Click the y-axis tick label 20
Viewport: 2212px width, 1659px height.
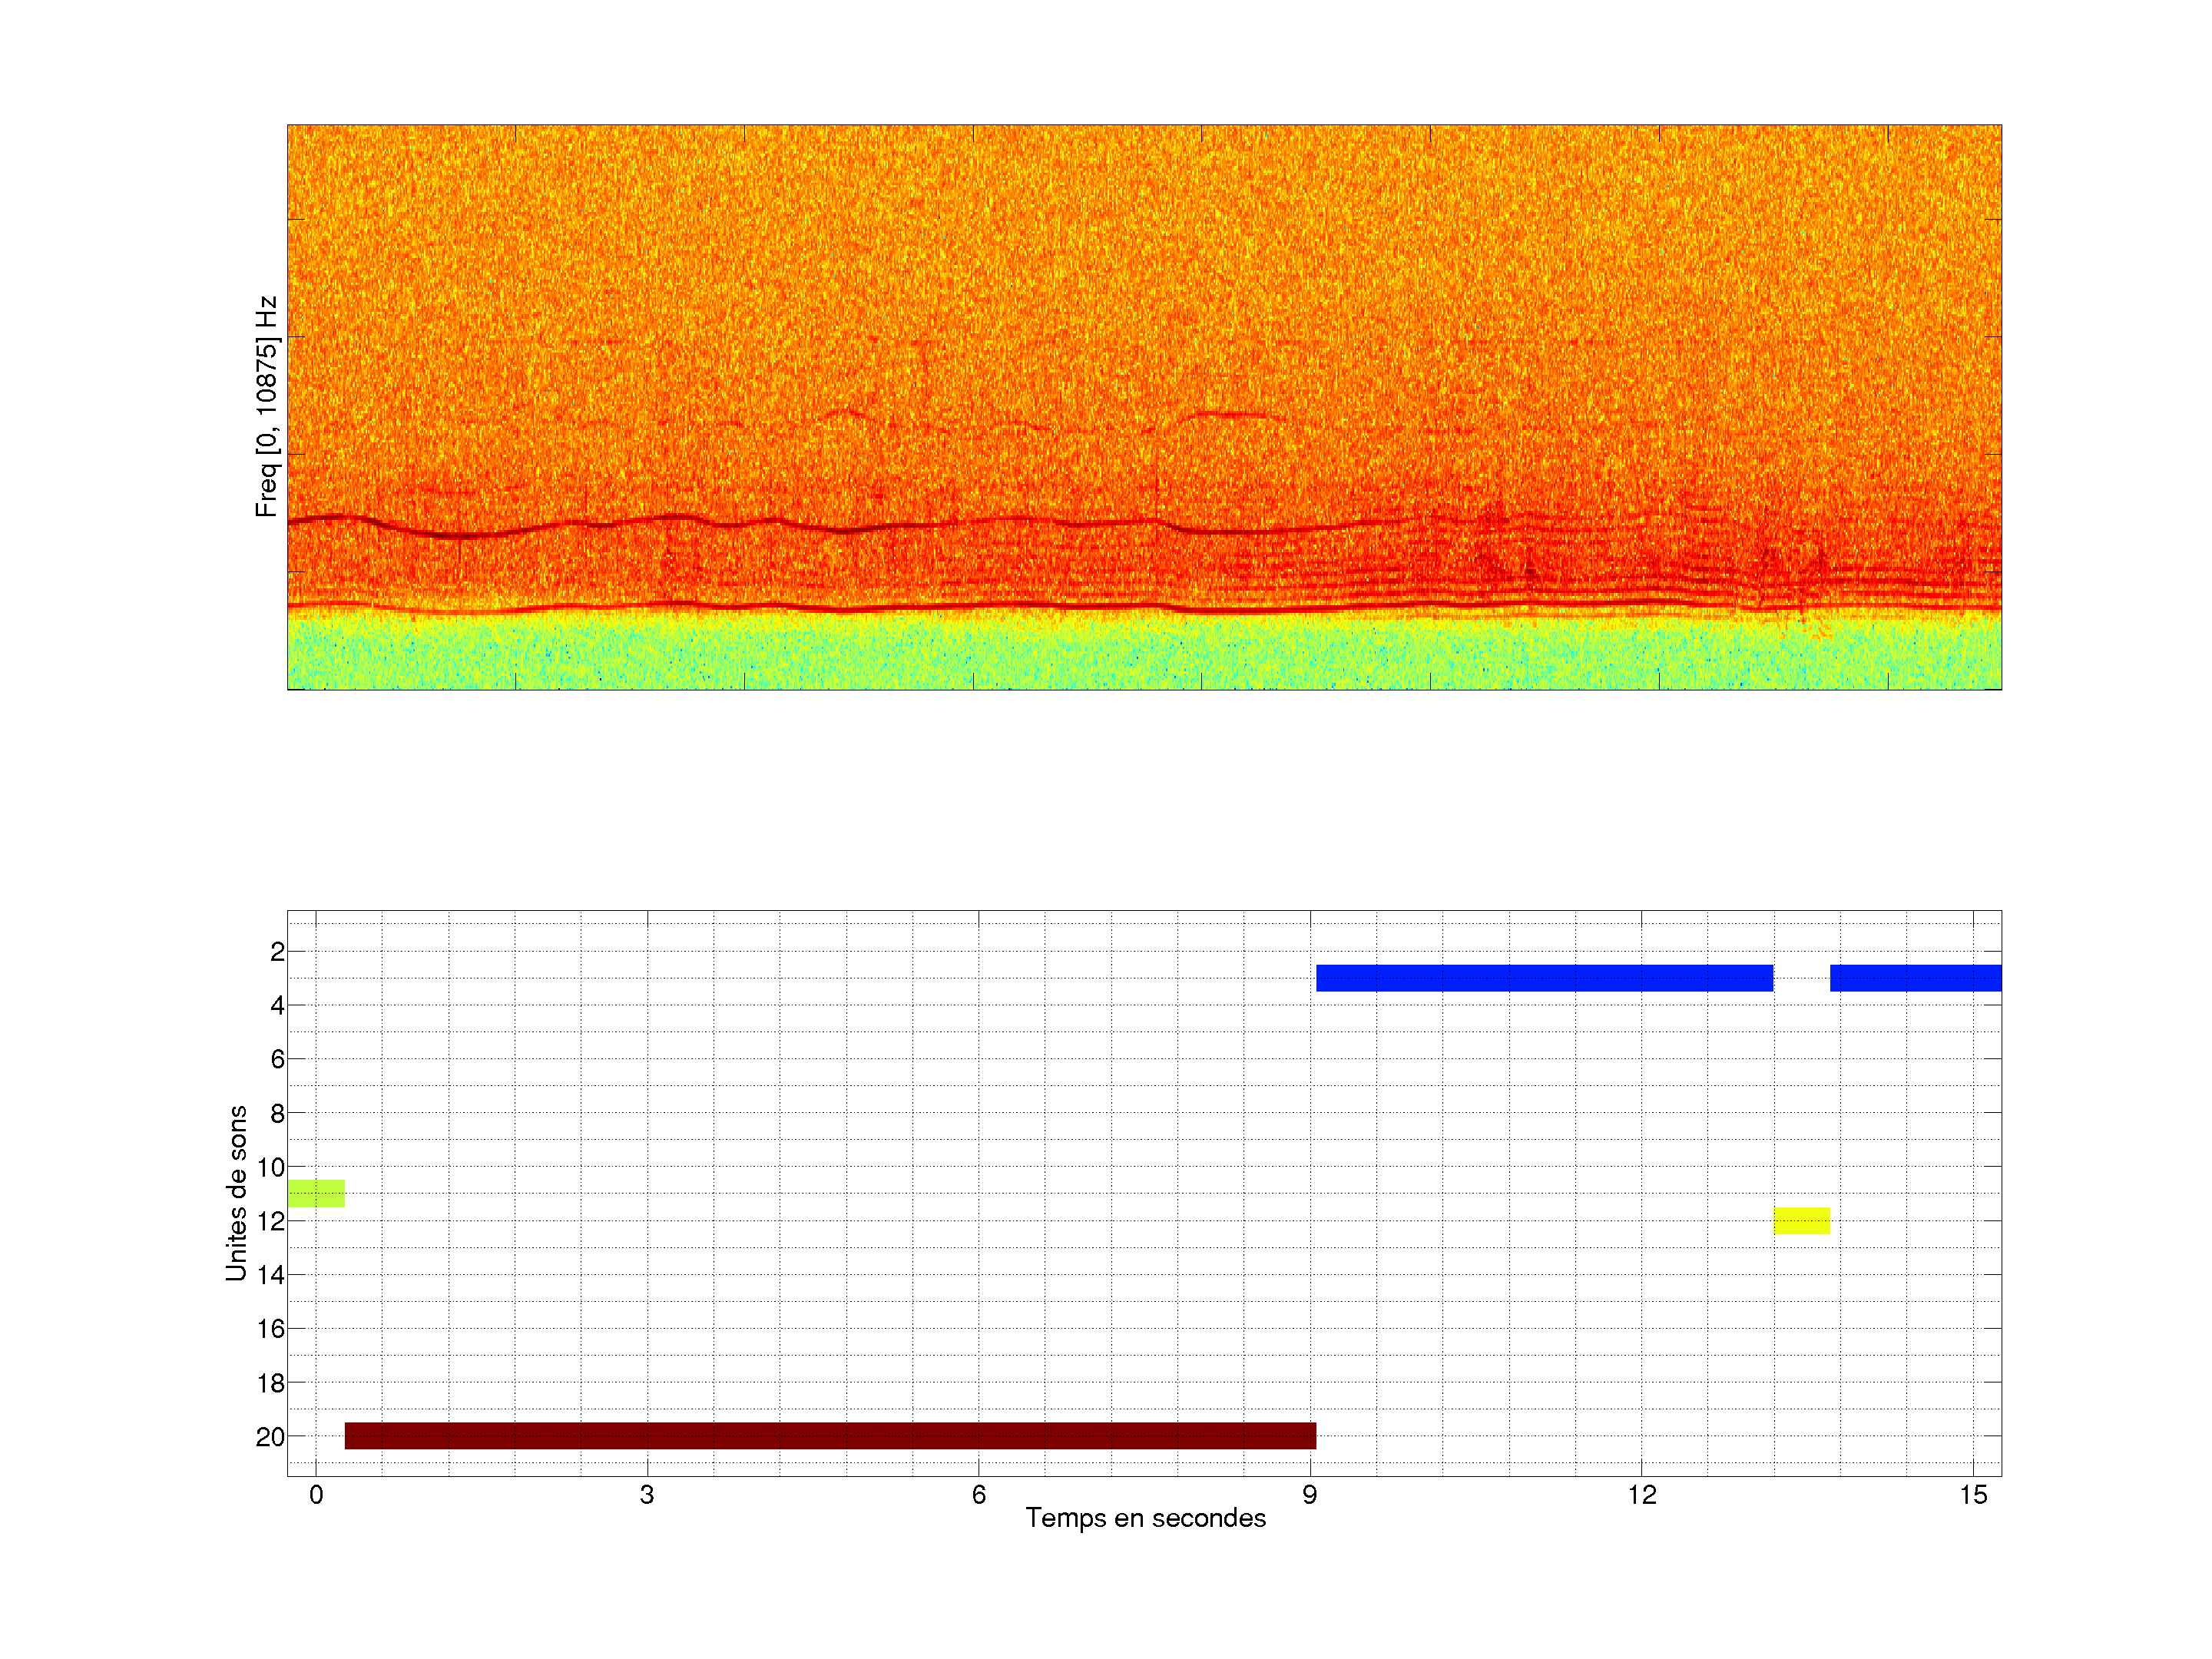pos(270,1437)
